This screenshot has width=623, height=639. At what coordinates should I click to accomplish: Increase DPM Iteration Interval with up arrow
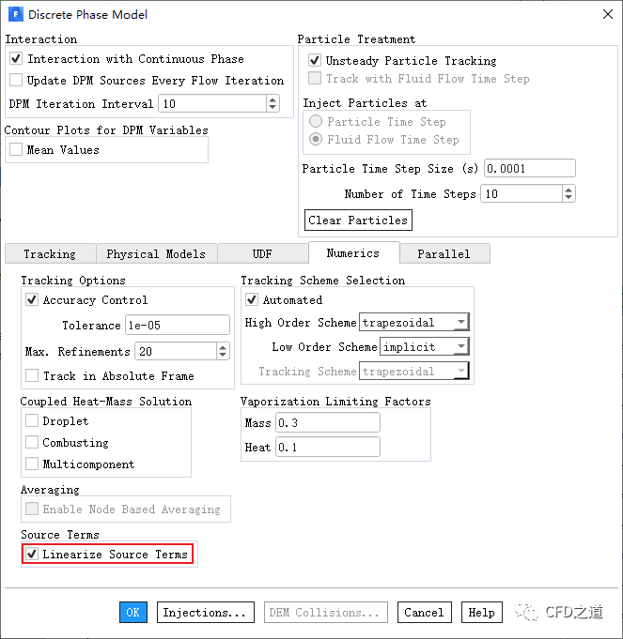273,99
